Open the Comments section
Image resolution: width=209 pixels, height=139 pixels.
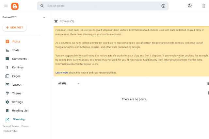tap(19, 59)
